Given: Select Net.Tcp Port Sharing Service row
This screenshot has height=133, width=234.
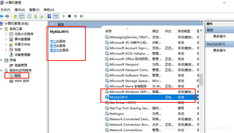Looking at the screenshot, I should [x=152, y=108].
